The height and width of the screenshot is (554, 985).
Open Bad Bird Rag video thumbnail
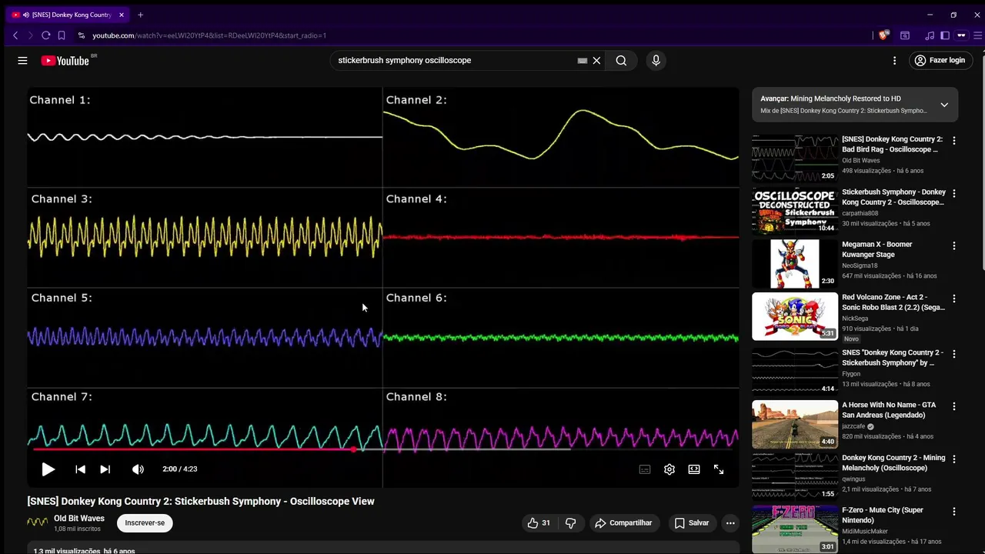tap(795, 159)
